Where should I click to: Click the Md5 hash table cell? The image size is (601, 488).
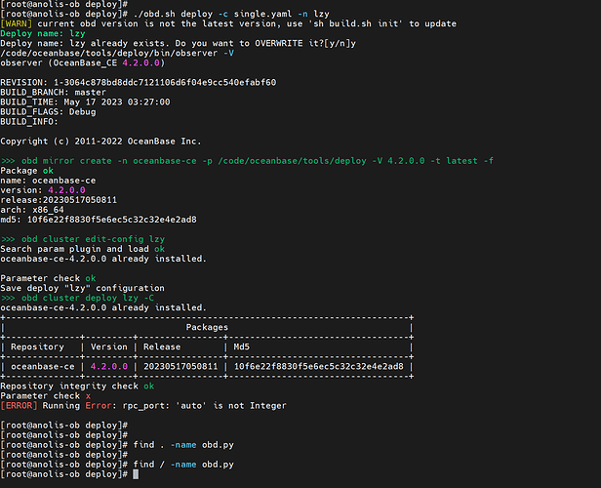pyautogui.click(x=318, y=366)
